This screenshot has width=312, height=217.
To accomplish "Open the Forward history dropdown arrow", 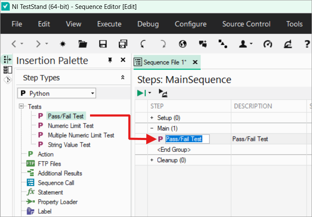I will coord(47,44).
